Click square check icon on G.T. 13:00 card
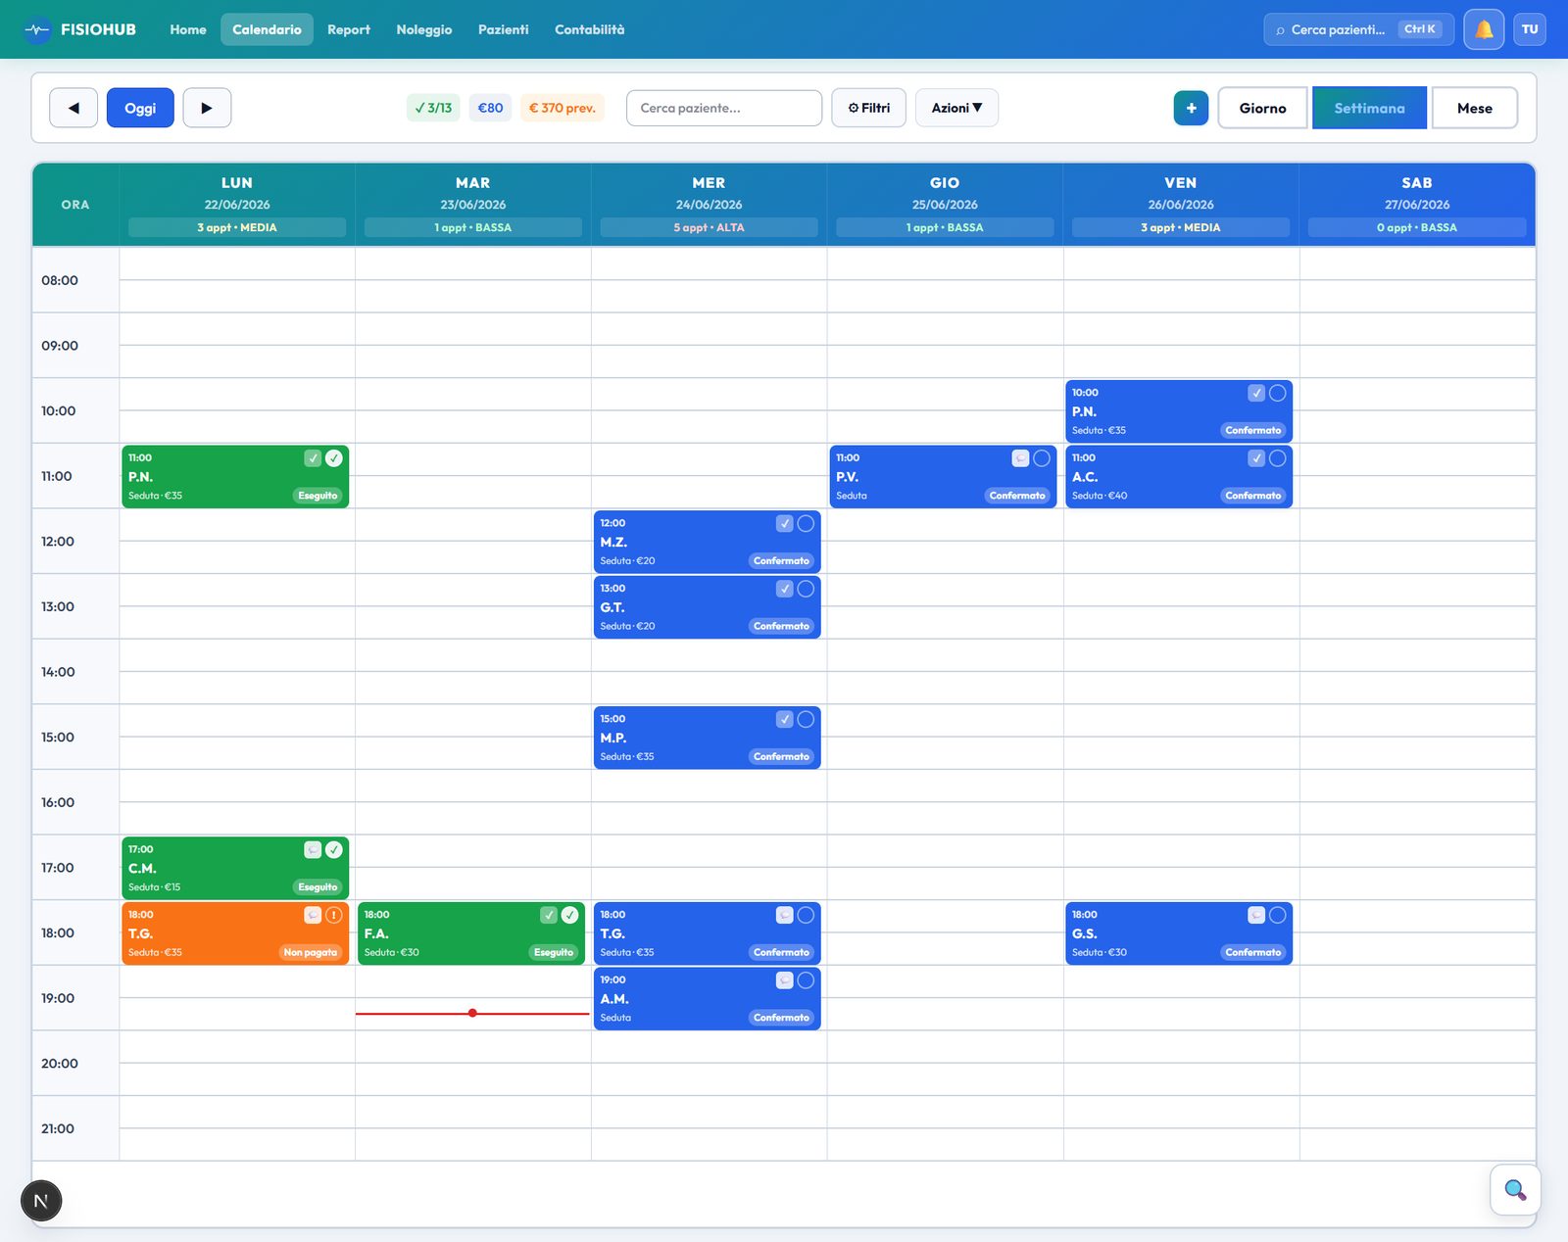Screen dimensions: 1568x1242 point(785,589)
